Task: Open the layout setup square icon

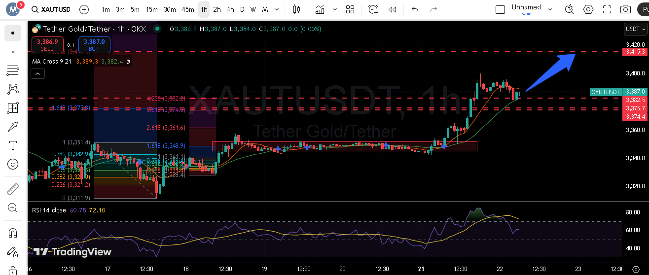Action: pyautogui.click(x=500, y=9)
